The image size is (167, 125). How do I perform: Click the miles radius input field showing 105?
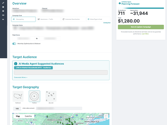point(17,109)
